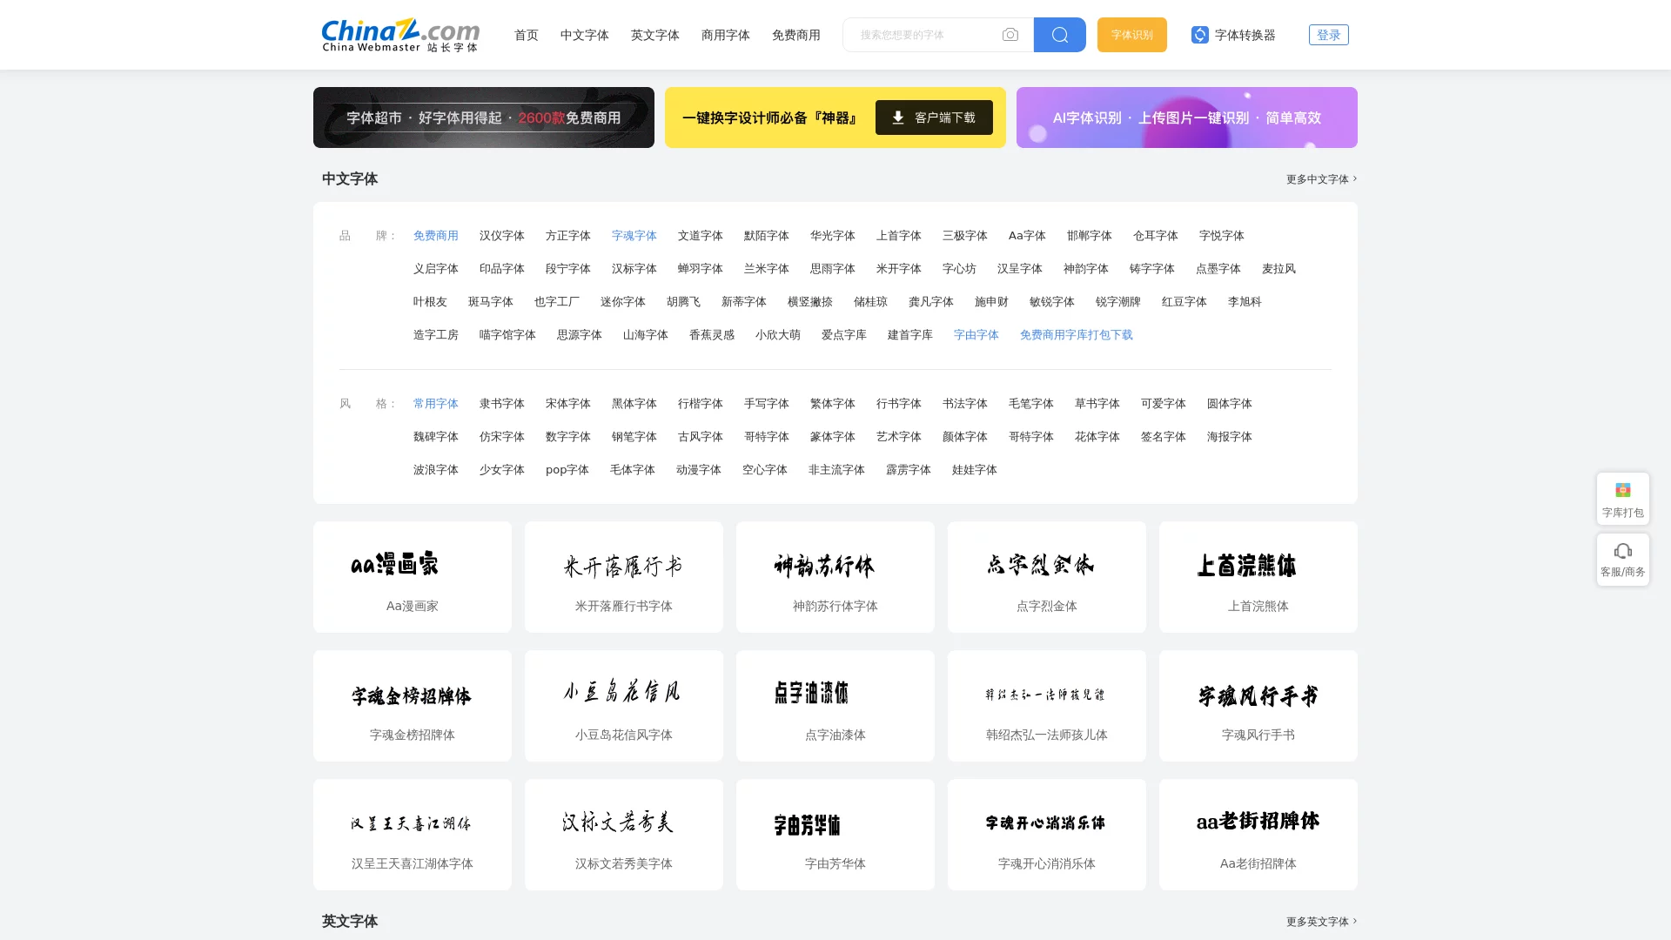Open the Aa漫画家 font preview card
This screenshot has width=1671, height=940.
point(412,576)
